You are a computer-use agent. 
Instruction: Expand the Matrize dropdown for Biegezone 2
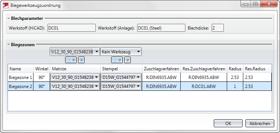[x=75, y=87]
